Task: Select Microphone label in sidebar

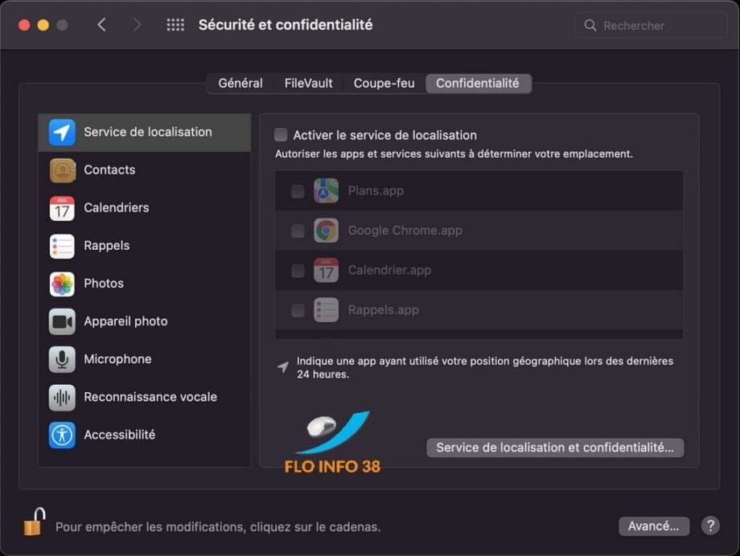Action: pyautogui.click(x=118, y=359)
